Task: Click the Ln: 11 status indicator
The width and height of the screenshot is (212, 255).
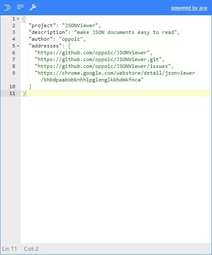Action: click(x=9, y=249)
